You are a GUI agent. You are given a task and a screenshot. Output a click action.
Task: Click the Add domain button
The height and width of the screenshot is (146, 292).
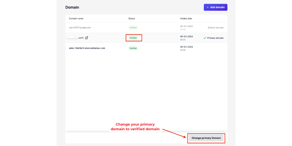coord(215,7)
